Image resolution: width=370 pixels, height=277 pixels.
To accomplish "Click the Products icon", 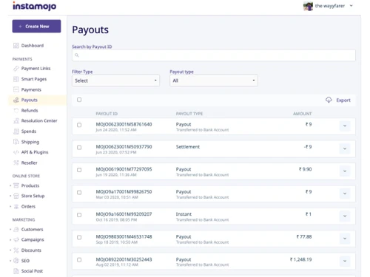I will (x=16, y=185).
